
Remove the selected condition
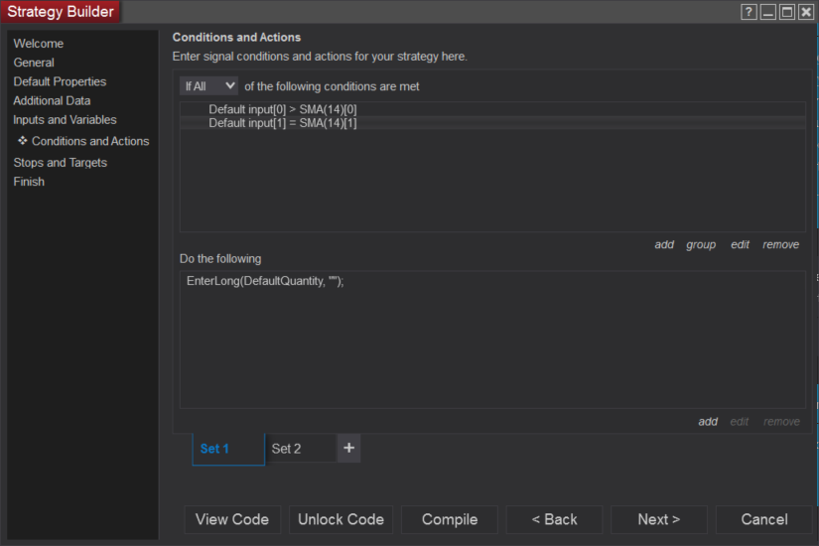(x=780, y=244)
